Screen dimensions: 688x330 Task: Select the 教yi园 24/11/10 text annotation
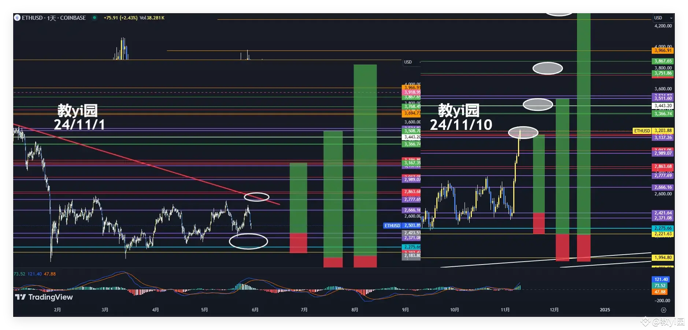tap(461, 117)
